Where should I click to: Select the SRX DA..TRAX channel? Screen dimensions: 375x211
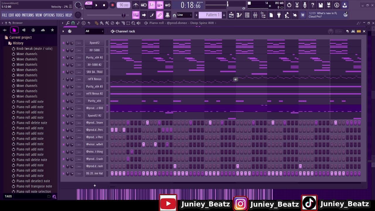94,72
